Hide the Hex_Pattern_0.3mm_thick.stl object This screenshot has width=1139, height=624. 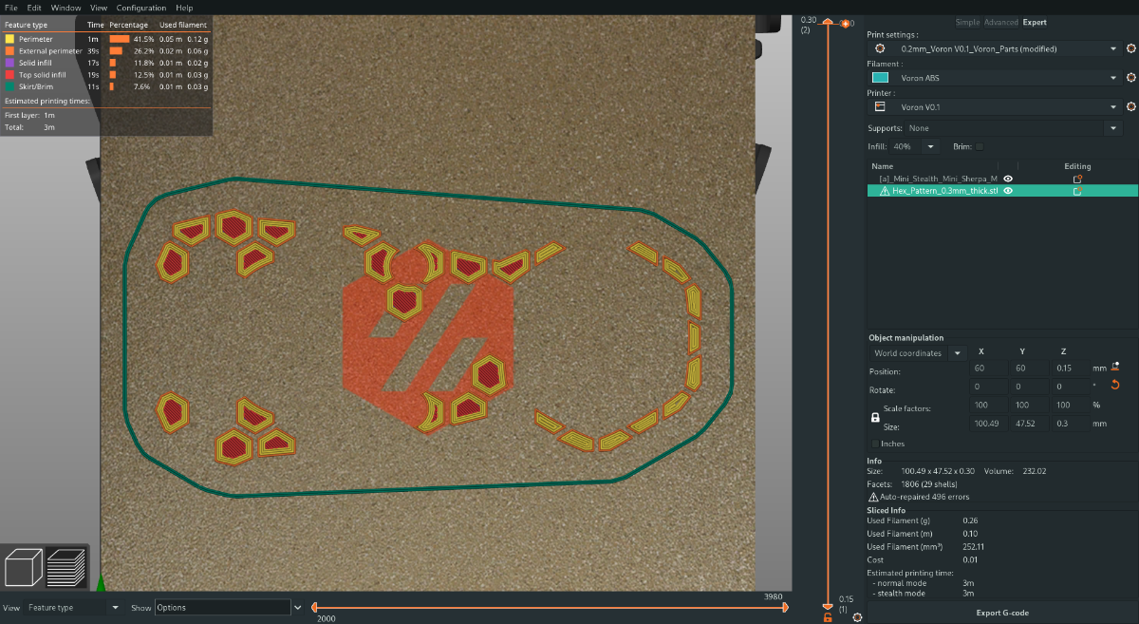click(1008, 191)
